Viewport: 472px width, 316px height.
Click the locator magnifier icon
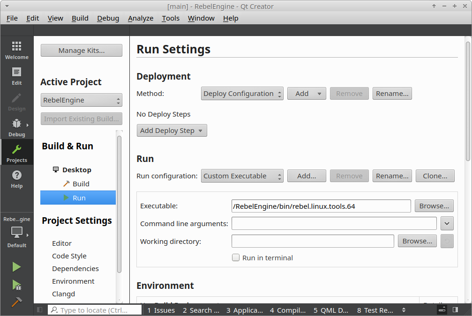click(x=54, y=310)
